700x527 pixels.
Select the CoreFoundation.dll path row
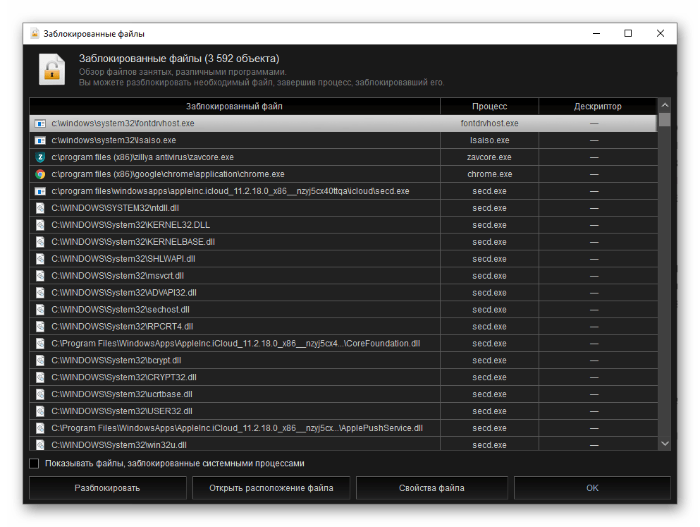pyautogui.click(x=343, y=344)
